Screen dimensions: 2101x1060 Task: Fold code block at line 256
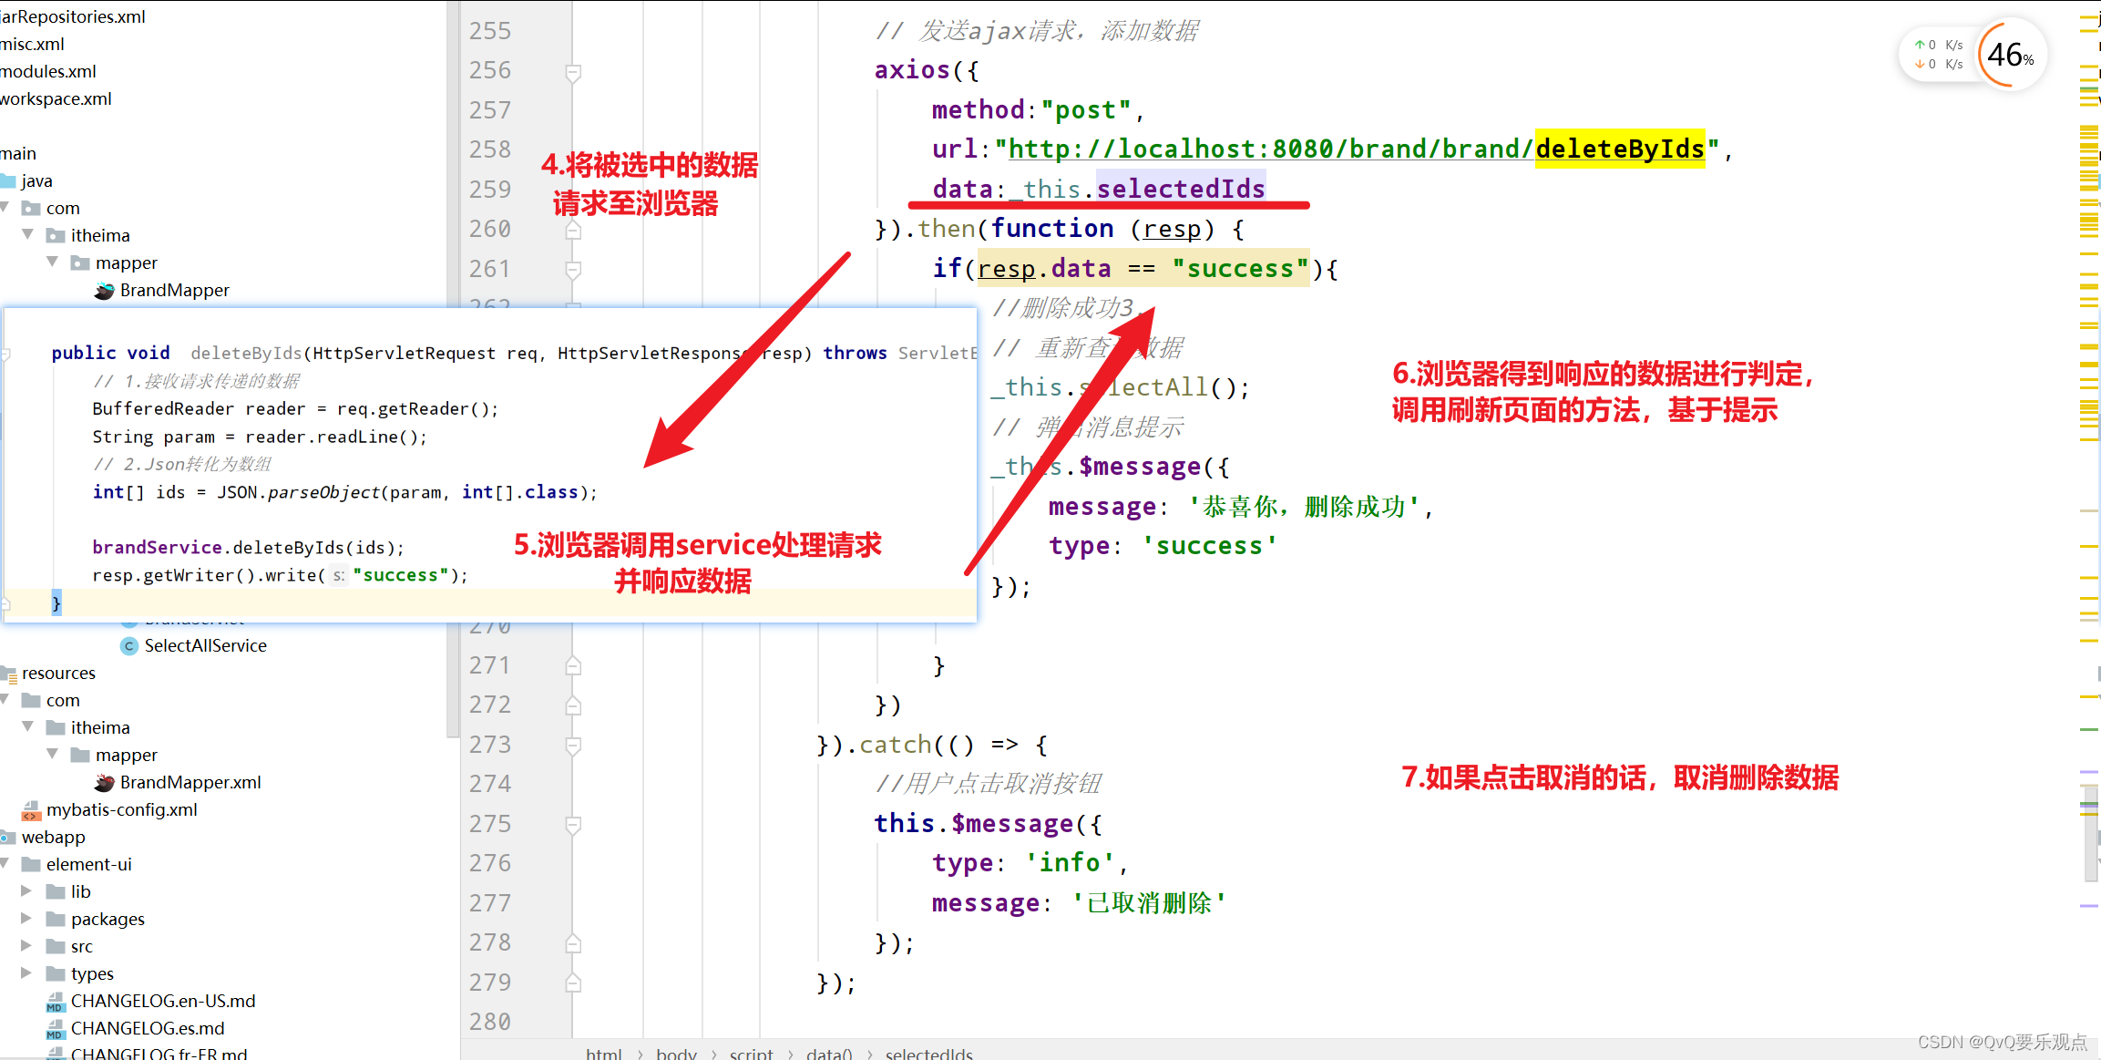[x=573, y=72]
